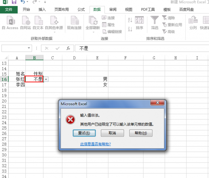Open the 排序 sort dialog
The image size is (209, 178).
coord(139,23)
